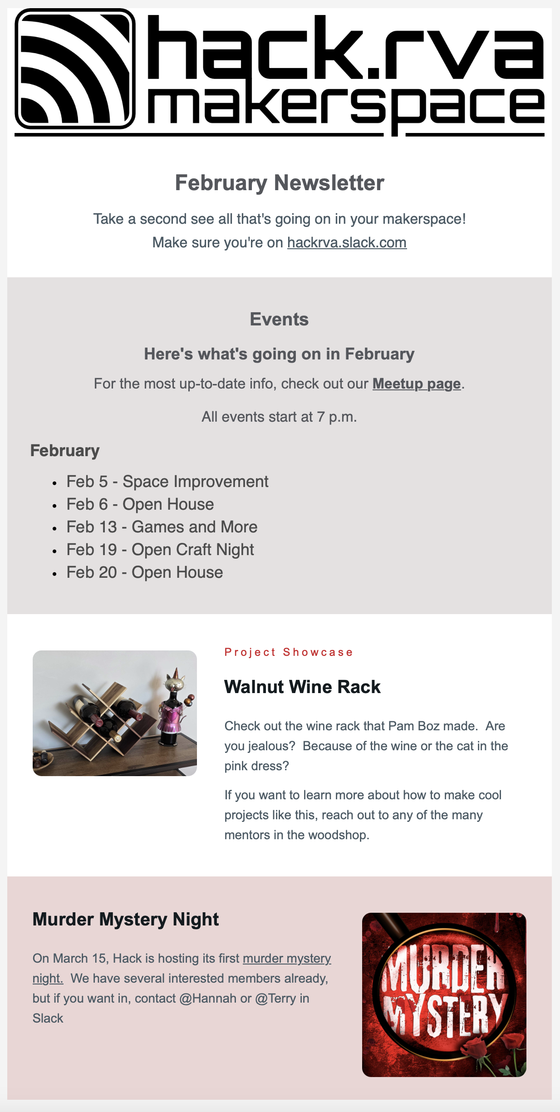Viewport: 560px width, 1112px height.
Task: Click the Events section heading
Action: pyautogui.click(x=279, y=320)
